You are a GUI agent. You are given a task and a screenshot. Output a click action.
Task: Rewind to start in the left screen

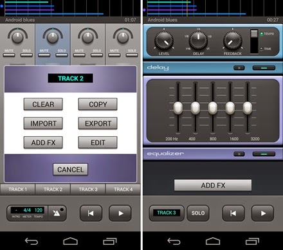[91, 213]
